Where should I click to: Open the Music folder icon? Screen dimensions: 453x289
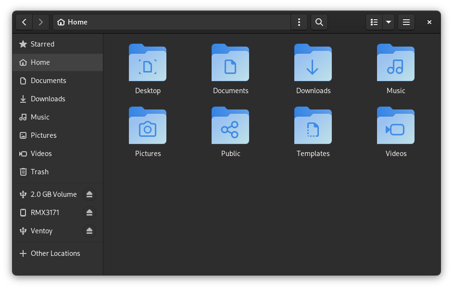click(x=396, y=63)
